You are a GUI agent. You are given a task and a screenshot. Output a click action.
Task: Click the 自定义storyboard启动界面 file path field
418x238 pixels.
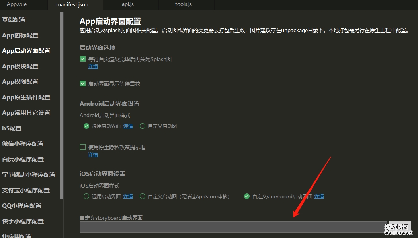coord(233,227)
